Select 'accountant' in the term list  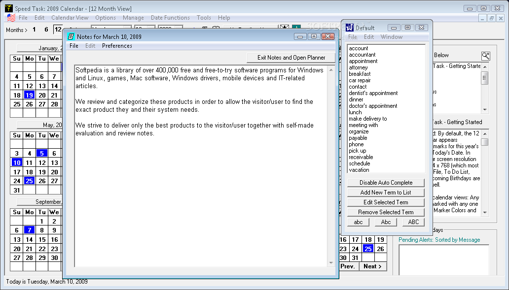(362, 55)
